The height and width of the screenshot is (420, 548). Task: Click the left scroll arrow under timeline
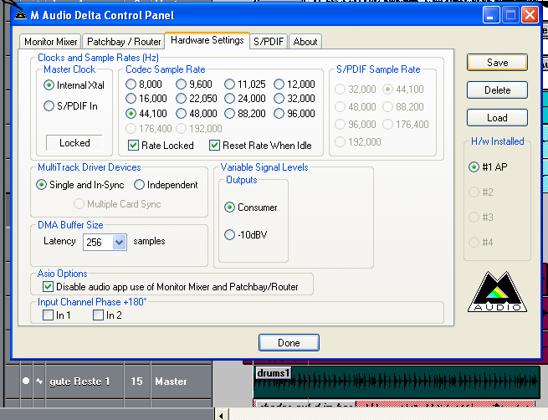[221, 415]
